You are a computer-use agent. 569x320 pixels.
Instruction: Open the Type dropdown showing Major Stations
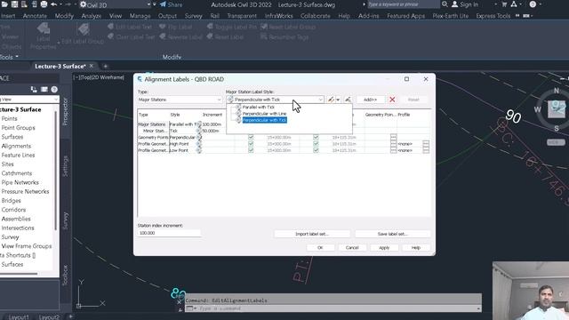click(180, 100)
